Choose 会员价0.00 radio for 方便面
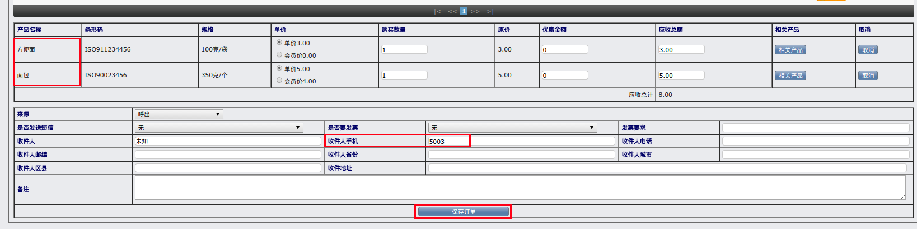This screenshot has width=917, height=229. click(279, 55)
